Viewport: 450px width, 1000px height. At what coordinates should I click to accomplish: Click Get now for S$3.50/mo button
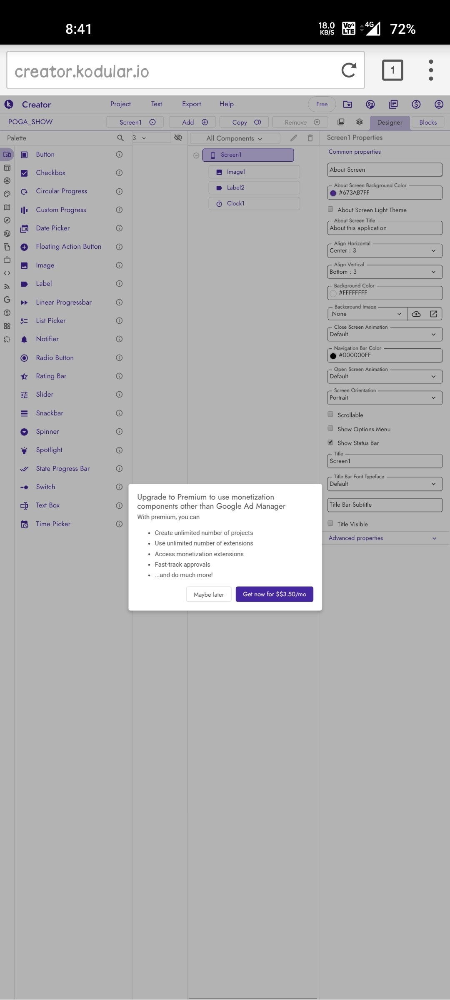pos(275,594)
